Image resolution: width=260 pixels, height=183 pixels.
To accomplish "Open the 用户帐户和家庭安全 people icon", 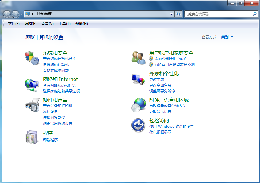I will point(139,58).
